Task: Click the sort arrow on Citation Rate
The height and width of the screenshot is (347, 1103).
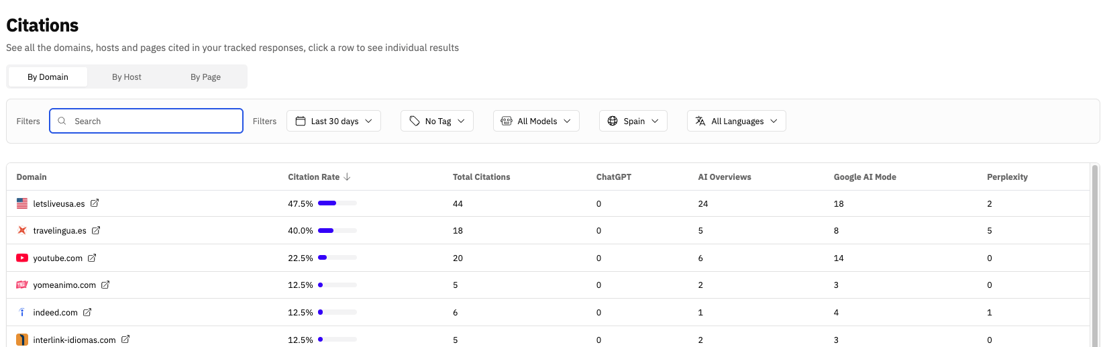Action: click(x=347, y=177)
